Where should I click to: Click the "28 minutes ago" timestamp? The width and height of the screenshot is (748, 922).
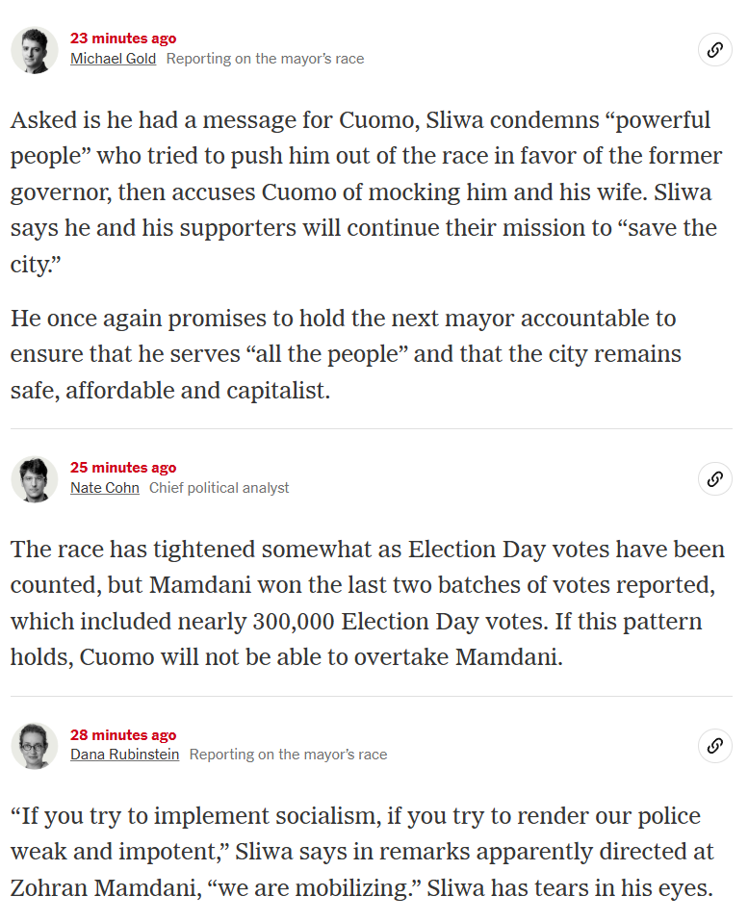pos(123,735)
